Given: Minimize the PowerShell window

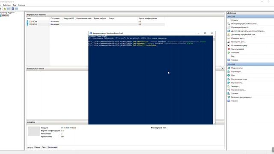Looking at the screenshot, I should [198, 33].
